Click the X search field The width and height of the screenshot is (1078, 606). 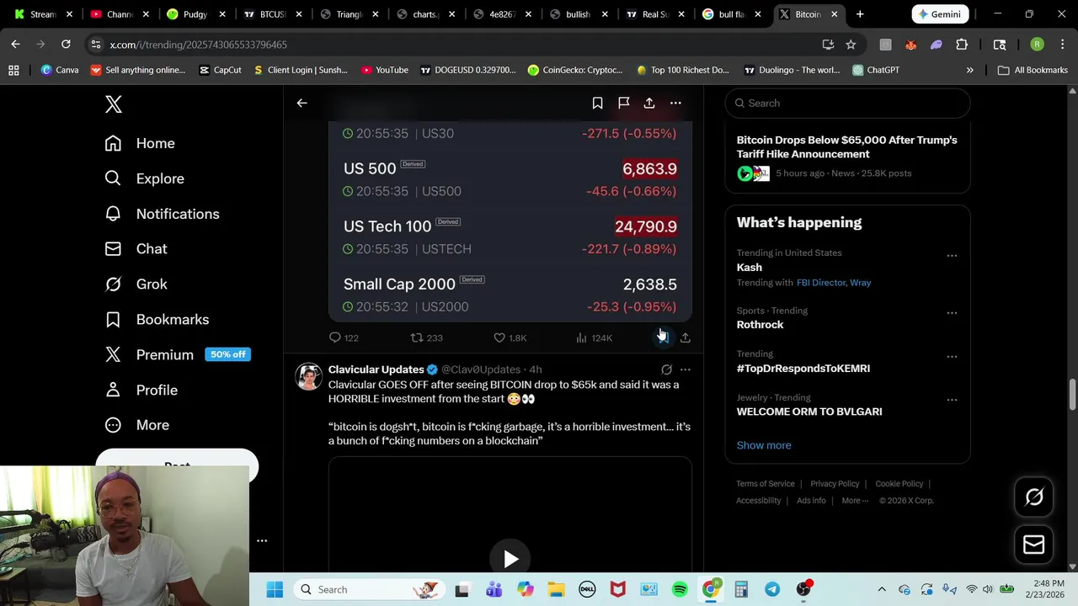pyautogui.click(x=847, y=103)
